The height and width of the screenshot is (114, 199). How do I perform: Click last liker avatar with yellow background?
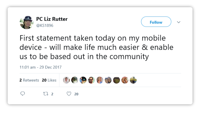[133, 80]
